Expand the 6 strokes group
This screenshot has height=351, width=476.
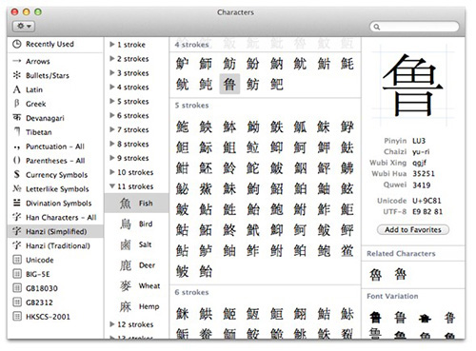[x=112, y=115]
